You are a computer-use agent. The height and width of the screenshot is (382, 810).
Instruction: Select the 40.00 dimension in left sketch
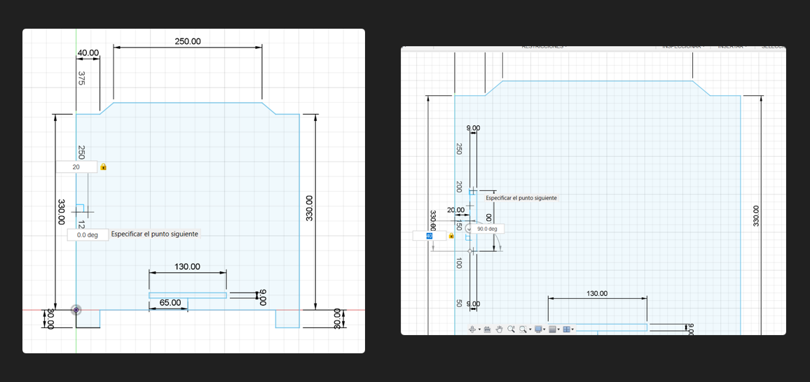88,52
